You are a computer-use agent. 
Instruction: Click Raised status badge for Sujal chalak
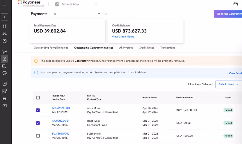228,136
